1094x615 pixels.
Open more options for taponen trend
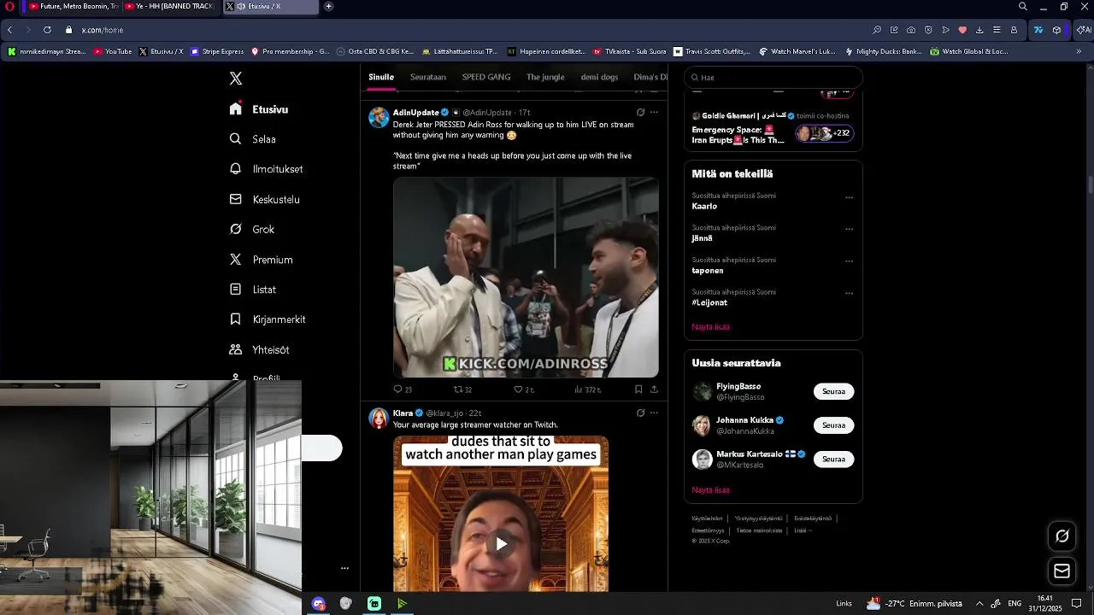pos(849,261)
